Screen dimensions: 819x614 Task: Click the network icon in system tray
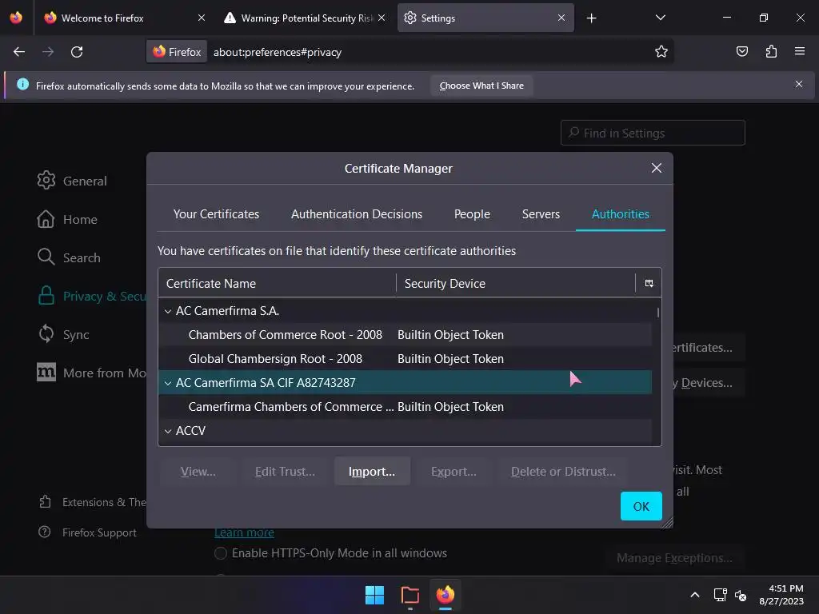tap(720, 595)
